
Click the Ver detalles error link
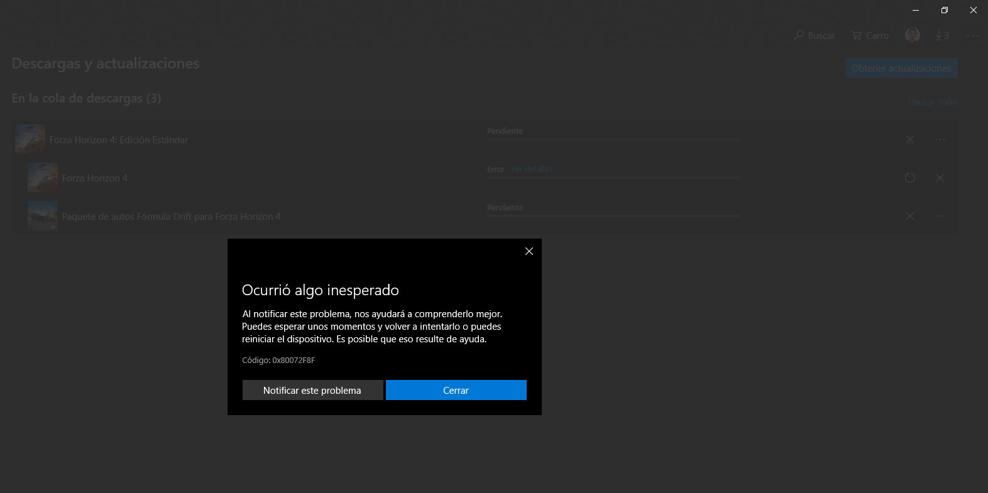[x=532, y=169]
